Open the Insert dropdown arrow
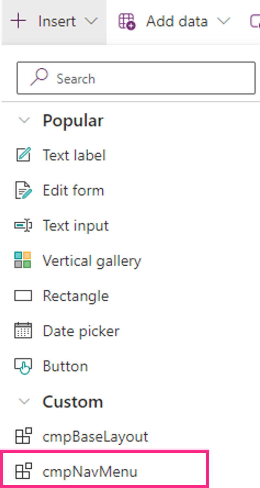This screenshot has width=260, height=488. [91, 22]
